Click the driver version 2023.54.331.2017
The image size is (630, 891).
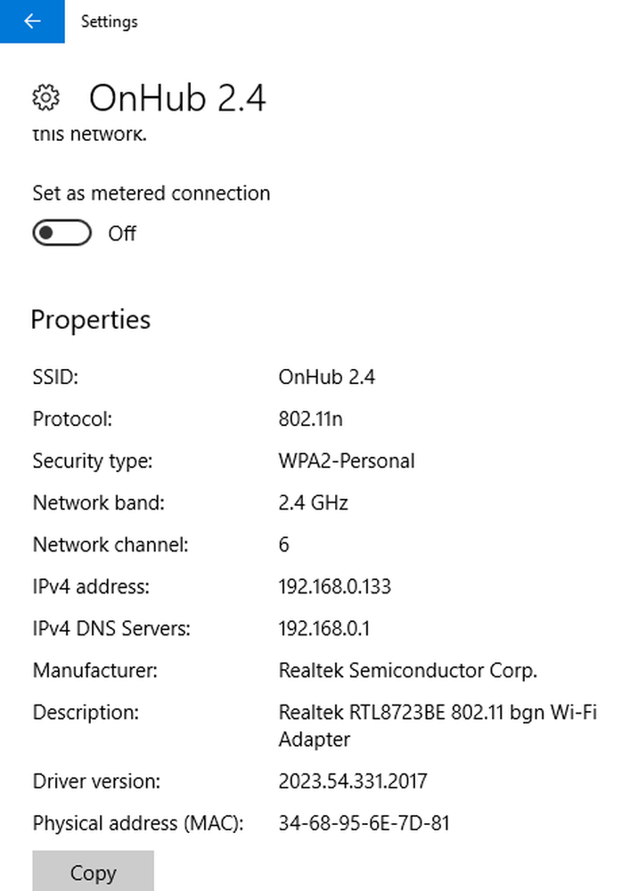353,781
